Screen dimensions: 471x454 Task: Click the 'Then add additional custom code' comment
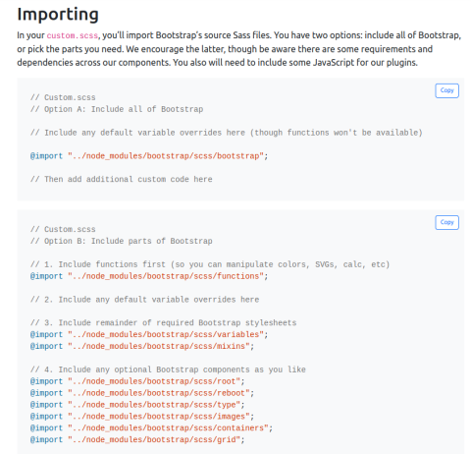[x=122, y=179]
